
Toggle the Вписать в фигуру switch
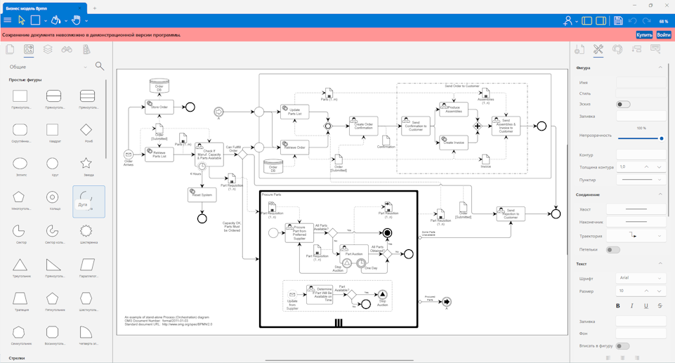622,346
